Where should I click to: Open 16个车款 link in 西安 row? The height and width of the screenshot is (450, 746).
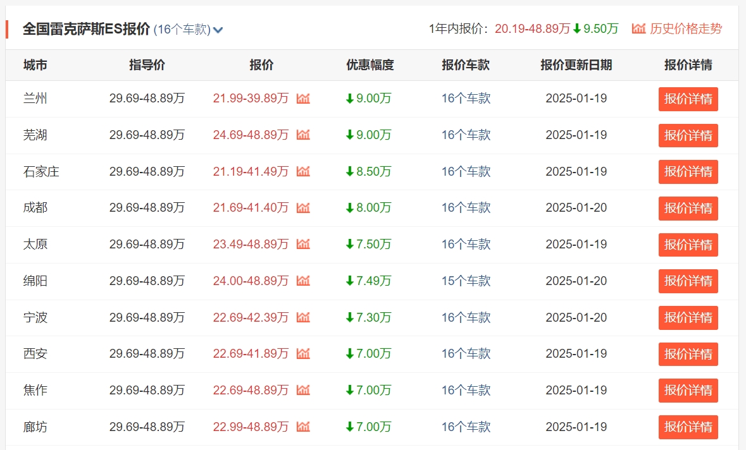click(x=466, y=353)
